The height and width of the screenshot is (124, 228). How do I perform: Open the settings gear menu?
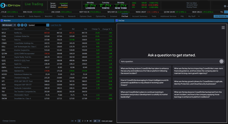click(x=225, y=6)
